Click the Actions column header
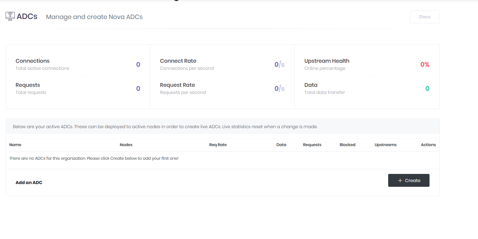478x239 pixels. [x=429, y=145]
